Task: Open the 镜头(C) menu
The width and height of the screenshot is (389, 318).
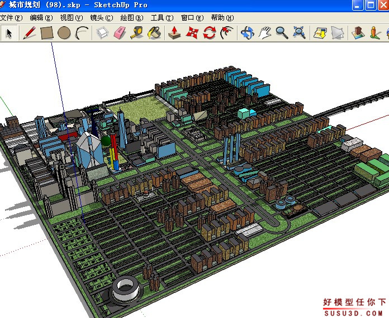Action: pos(102,18)
